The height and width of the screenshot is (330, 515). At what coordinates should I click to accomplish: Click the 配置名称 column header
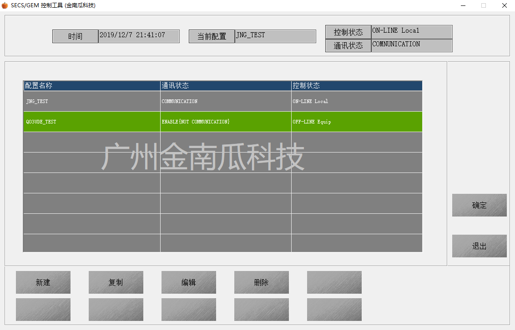coord(91,85)
